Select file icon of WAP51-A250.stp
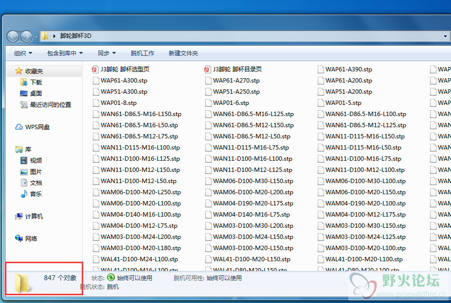Screen dimensions: 451x303 coord(208,92)
